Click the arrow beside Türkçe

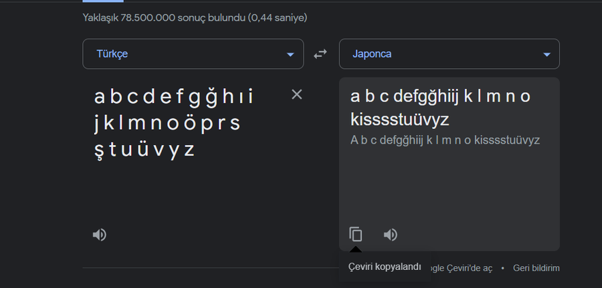[290, 55]
